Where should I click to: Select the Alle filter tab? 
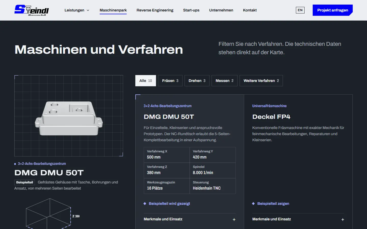tap(146, 81)
